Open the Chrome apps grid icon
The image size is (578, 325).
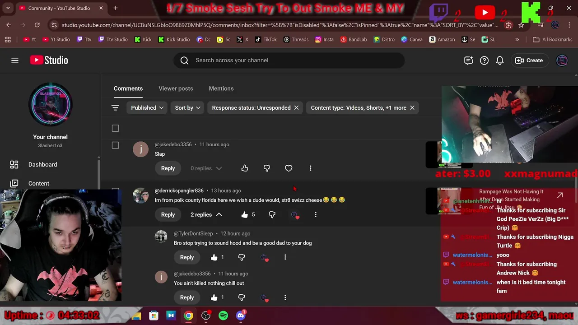click(8, 40)
